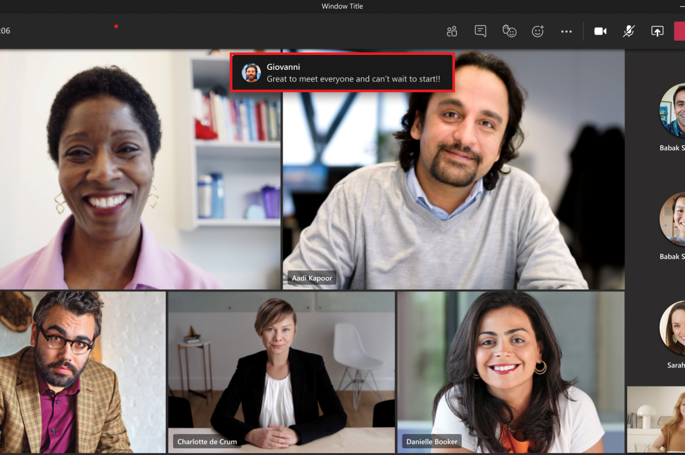This screenshot has width=685, height=455.
Task: Click the red recording indicator
Action: 116,27
